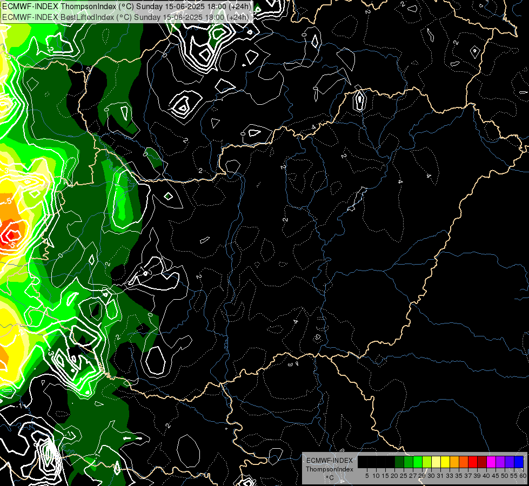529x486 pixels.
Task: Select the bright red 37–39 legend swatch
Action: (473, 462)
